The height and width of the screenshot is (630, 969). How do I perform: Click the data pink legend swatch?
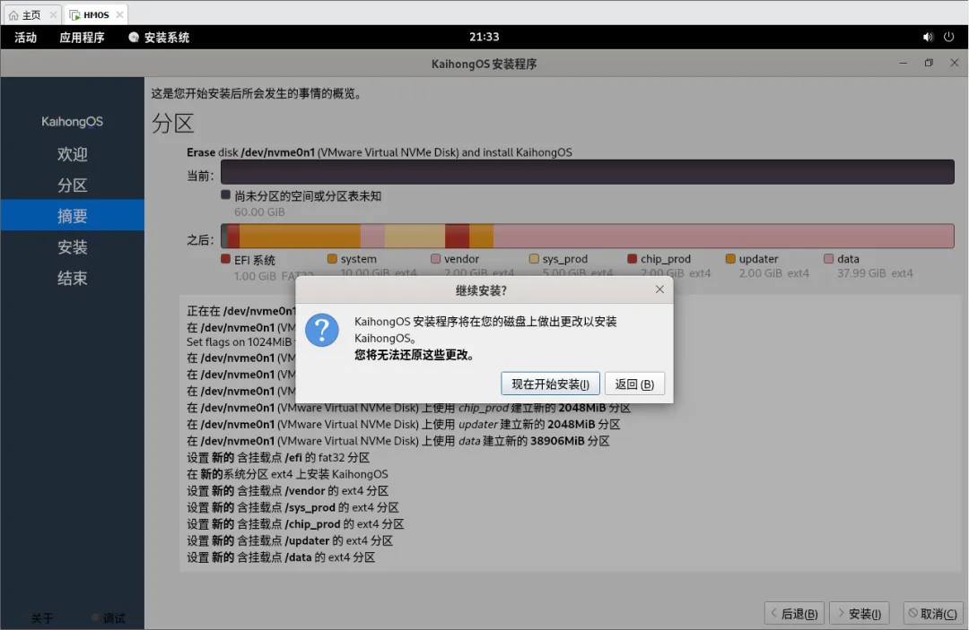829,258
